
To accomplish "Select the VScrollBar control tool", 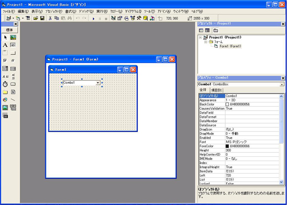I will click(13, 76).
